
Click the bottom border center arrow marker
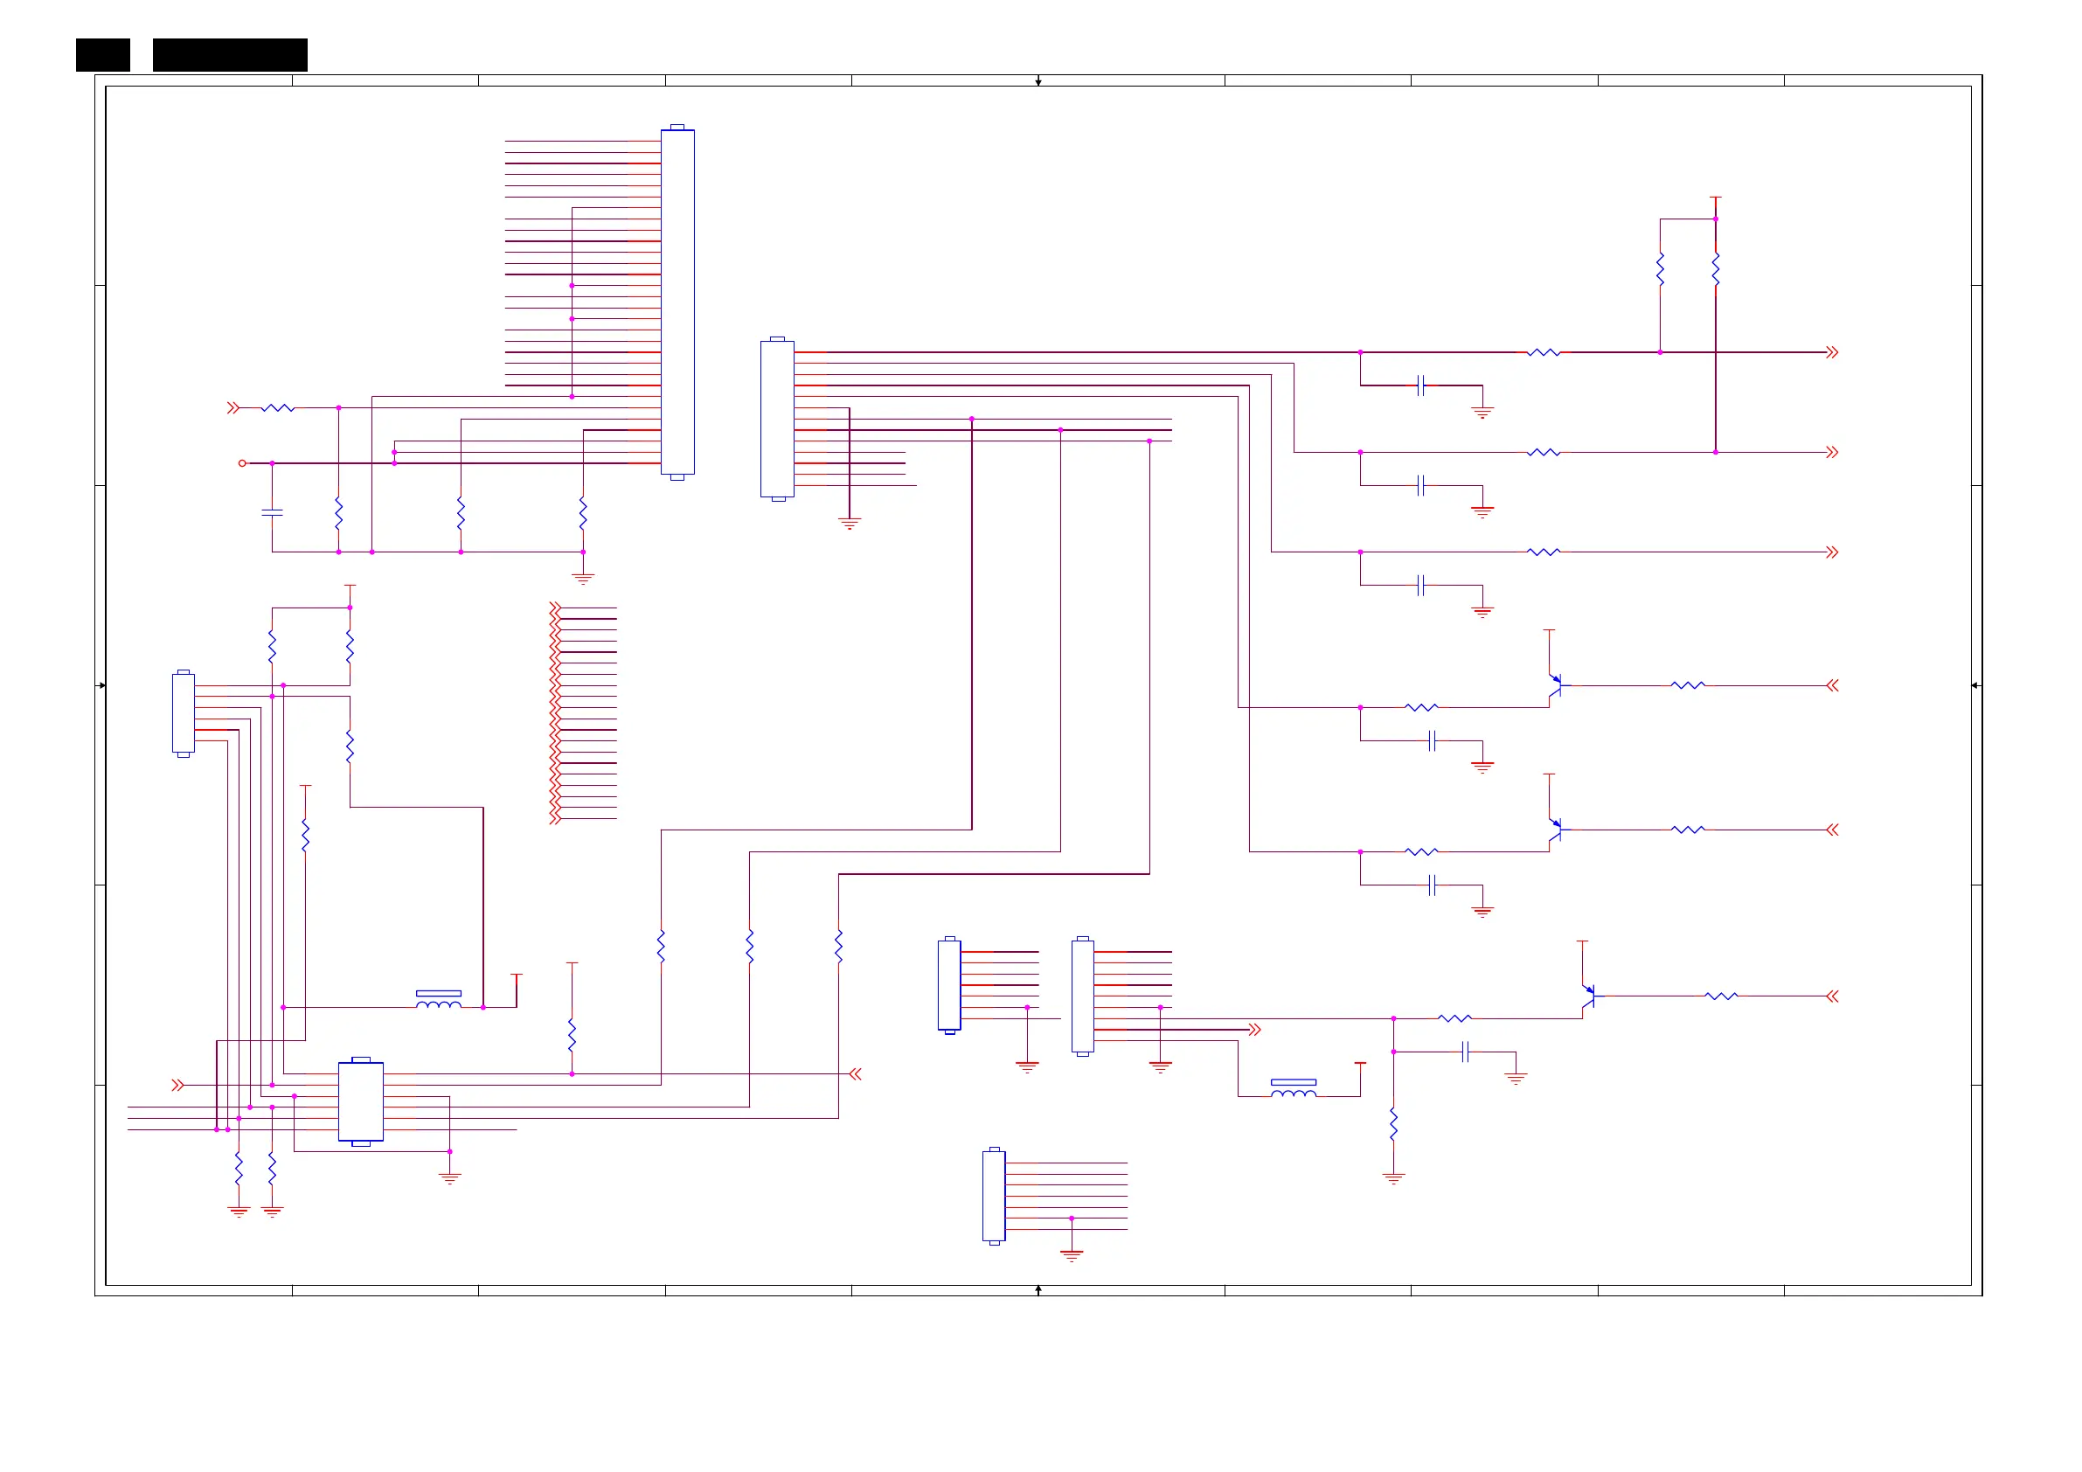(x=1038, y=1289)
